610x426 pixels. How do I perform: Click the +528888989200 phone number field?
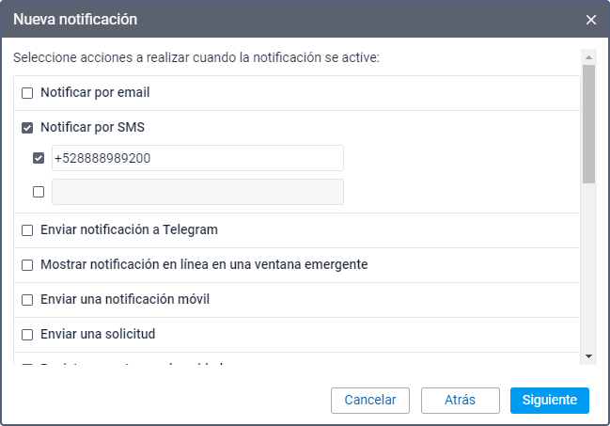coord(197,158)
